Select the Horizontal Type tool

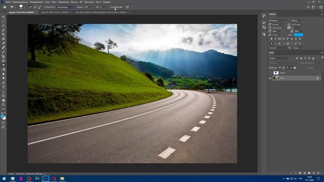(x=4, y=87)
